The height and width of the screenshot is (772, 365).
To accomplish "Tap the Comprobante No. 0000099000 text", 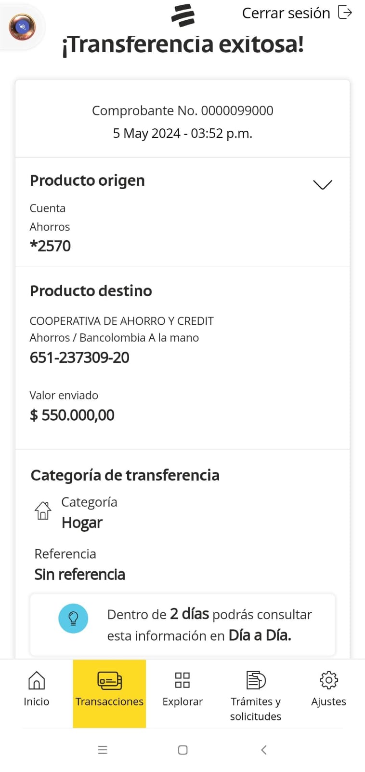I will click(x=182, y=110).
